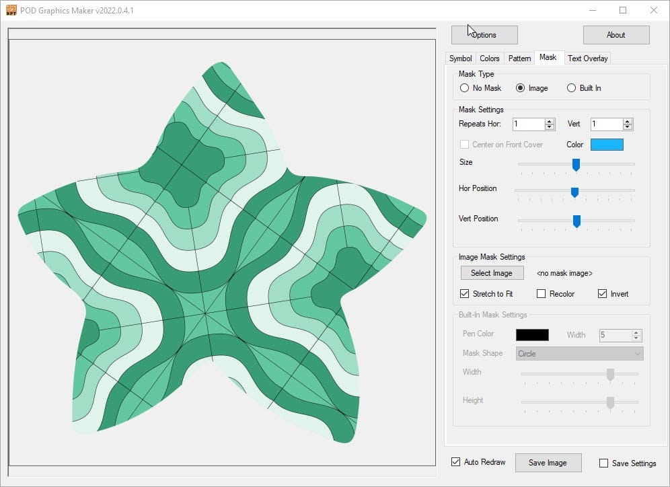Screen dimensions: 670x487
Task: Decrease Vert repeats with down arrow
Action: pos(628,127)
